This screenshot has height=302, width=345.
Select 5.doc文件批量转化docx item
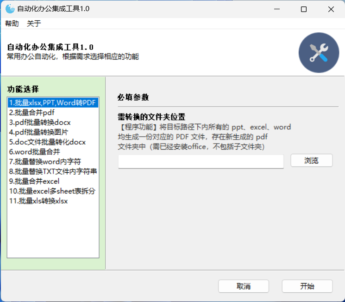pyautogui.click(x=53, y=142)
